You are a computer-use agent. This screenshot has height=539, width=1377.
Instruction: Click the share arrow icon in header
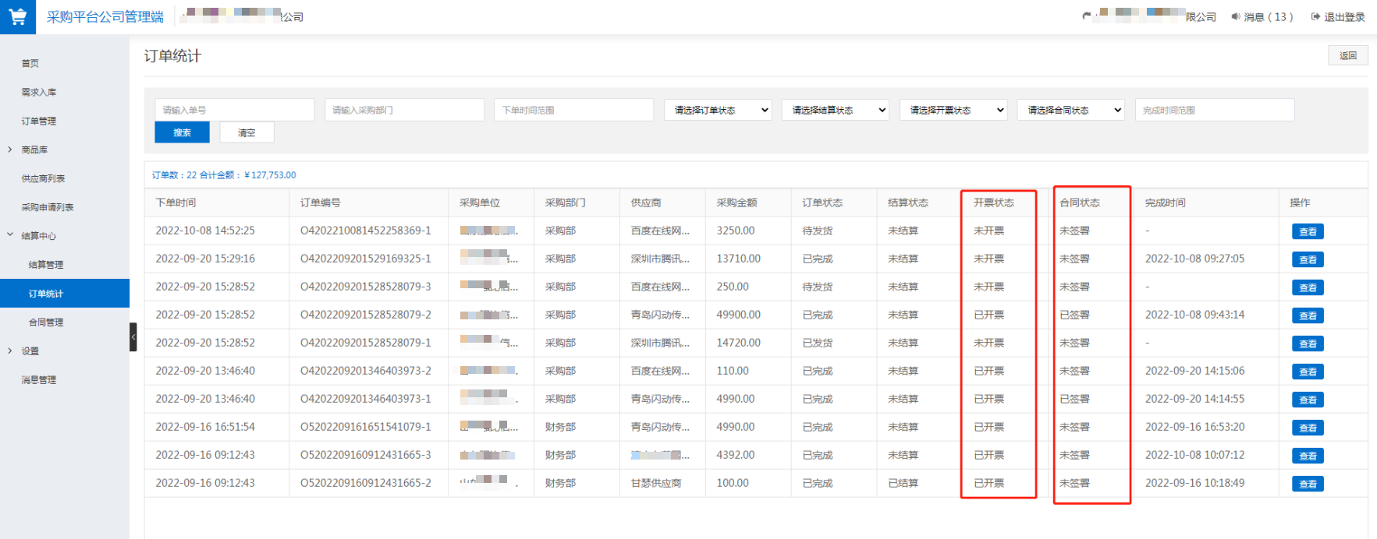pyautogui.click(x=1087, y=16)
